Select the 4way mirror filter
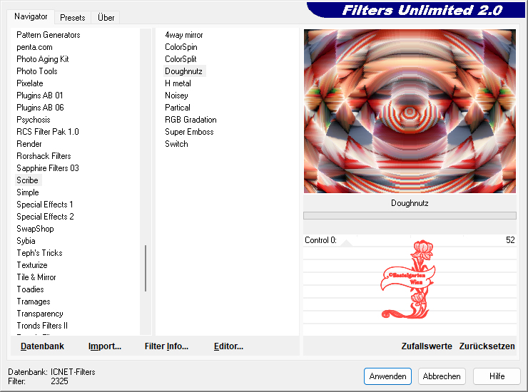528x392 pixels. point(184,35)
